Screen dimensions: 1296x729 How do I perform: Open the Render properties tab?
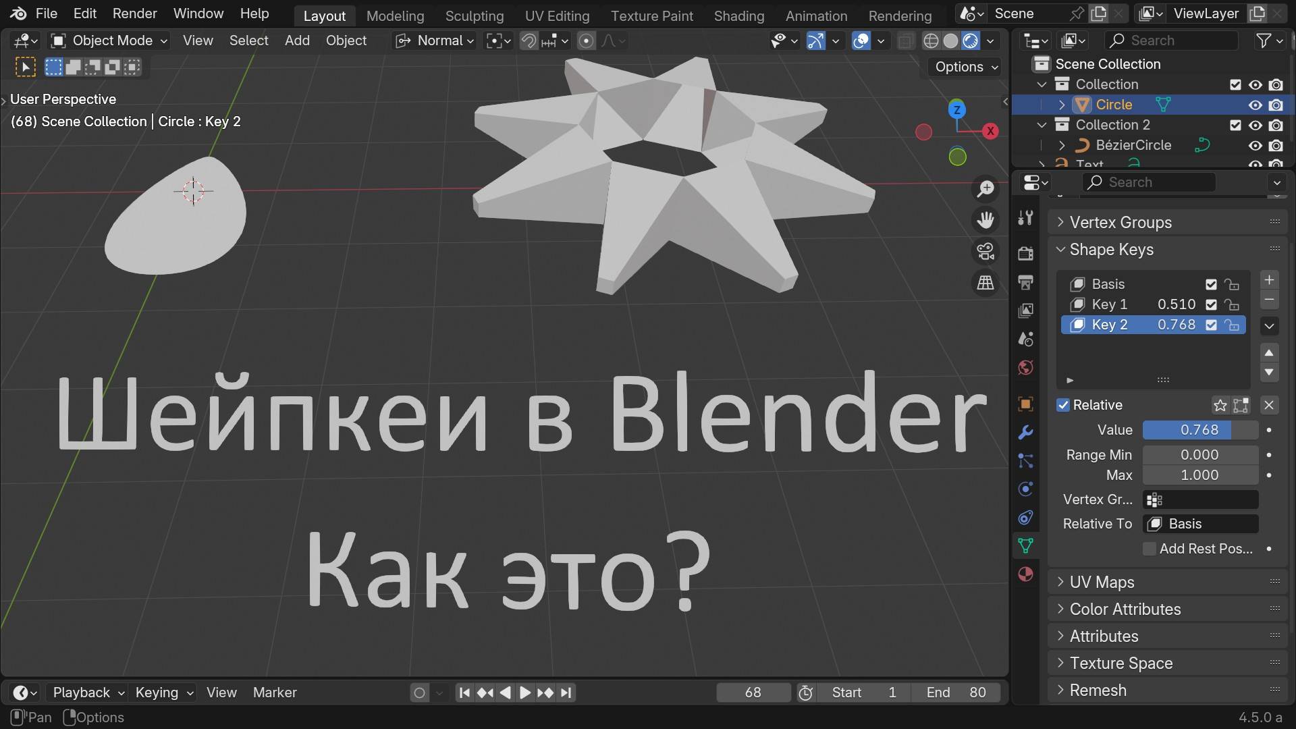point(1025,253)
